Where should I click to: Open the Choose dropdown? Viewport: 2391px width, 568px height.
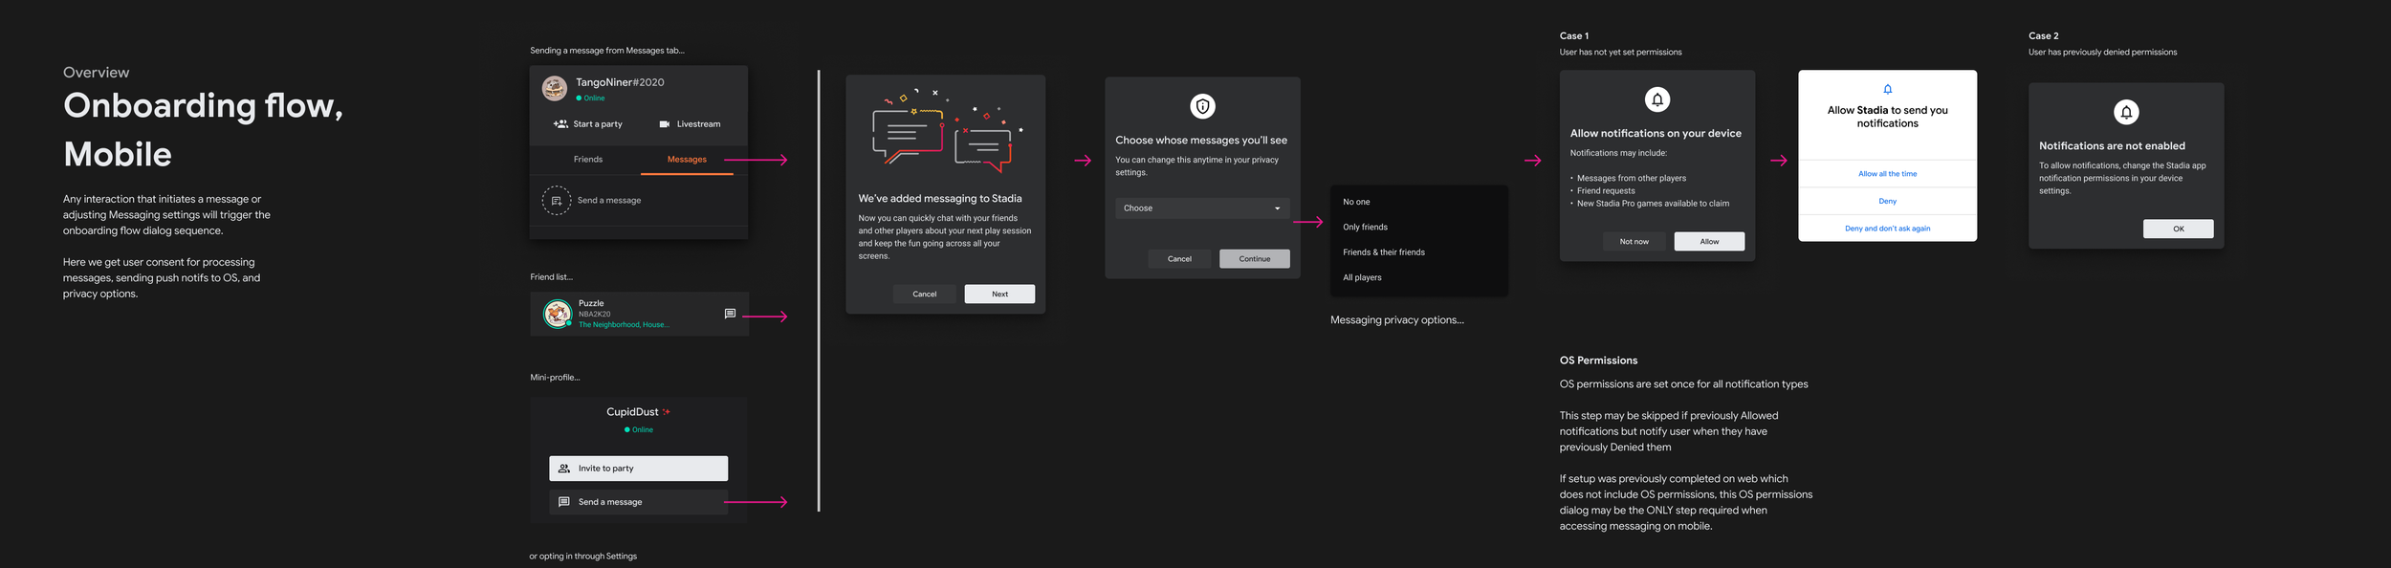click(1202, 208)
